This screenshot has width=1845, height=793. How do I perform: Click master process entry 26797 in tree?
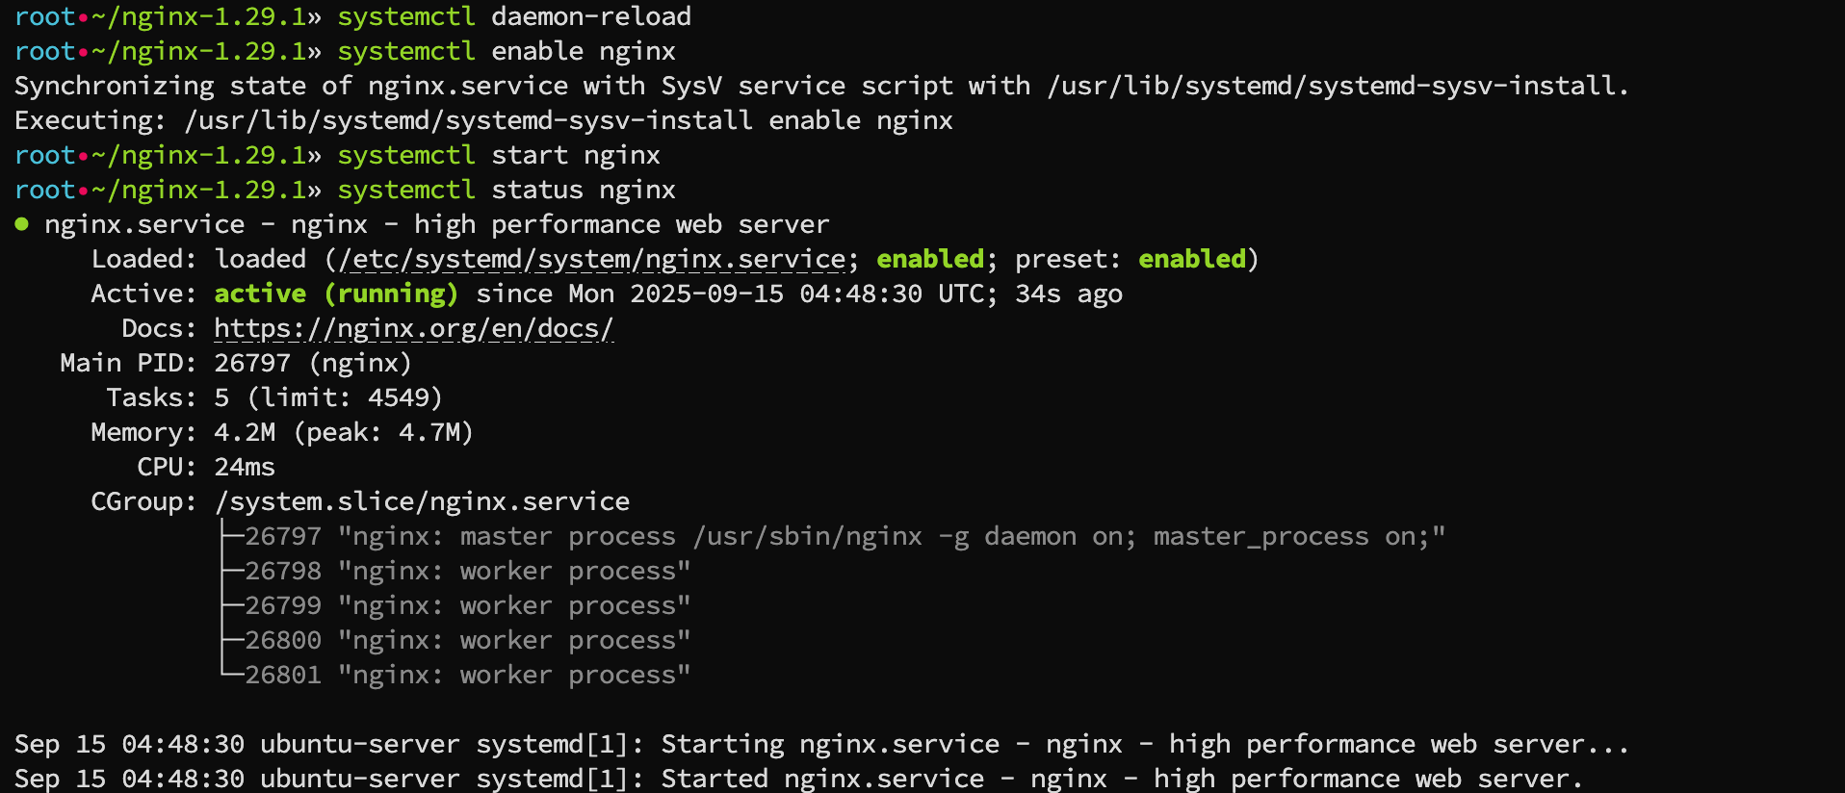click(x=833, y=536)
